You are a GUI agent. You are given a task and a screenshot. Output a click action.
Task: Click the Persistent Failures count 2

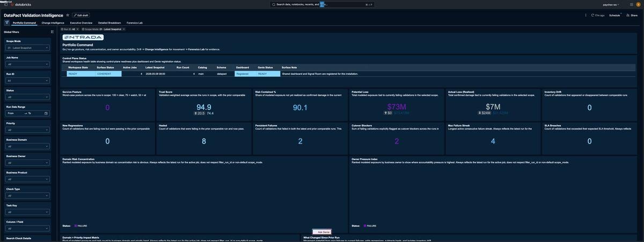[300, 141]
